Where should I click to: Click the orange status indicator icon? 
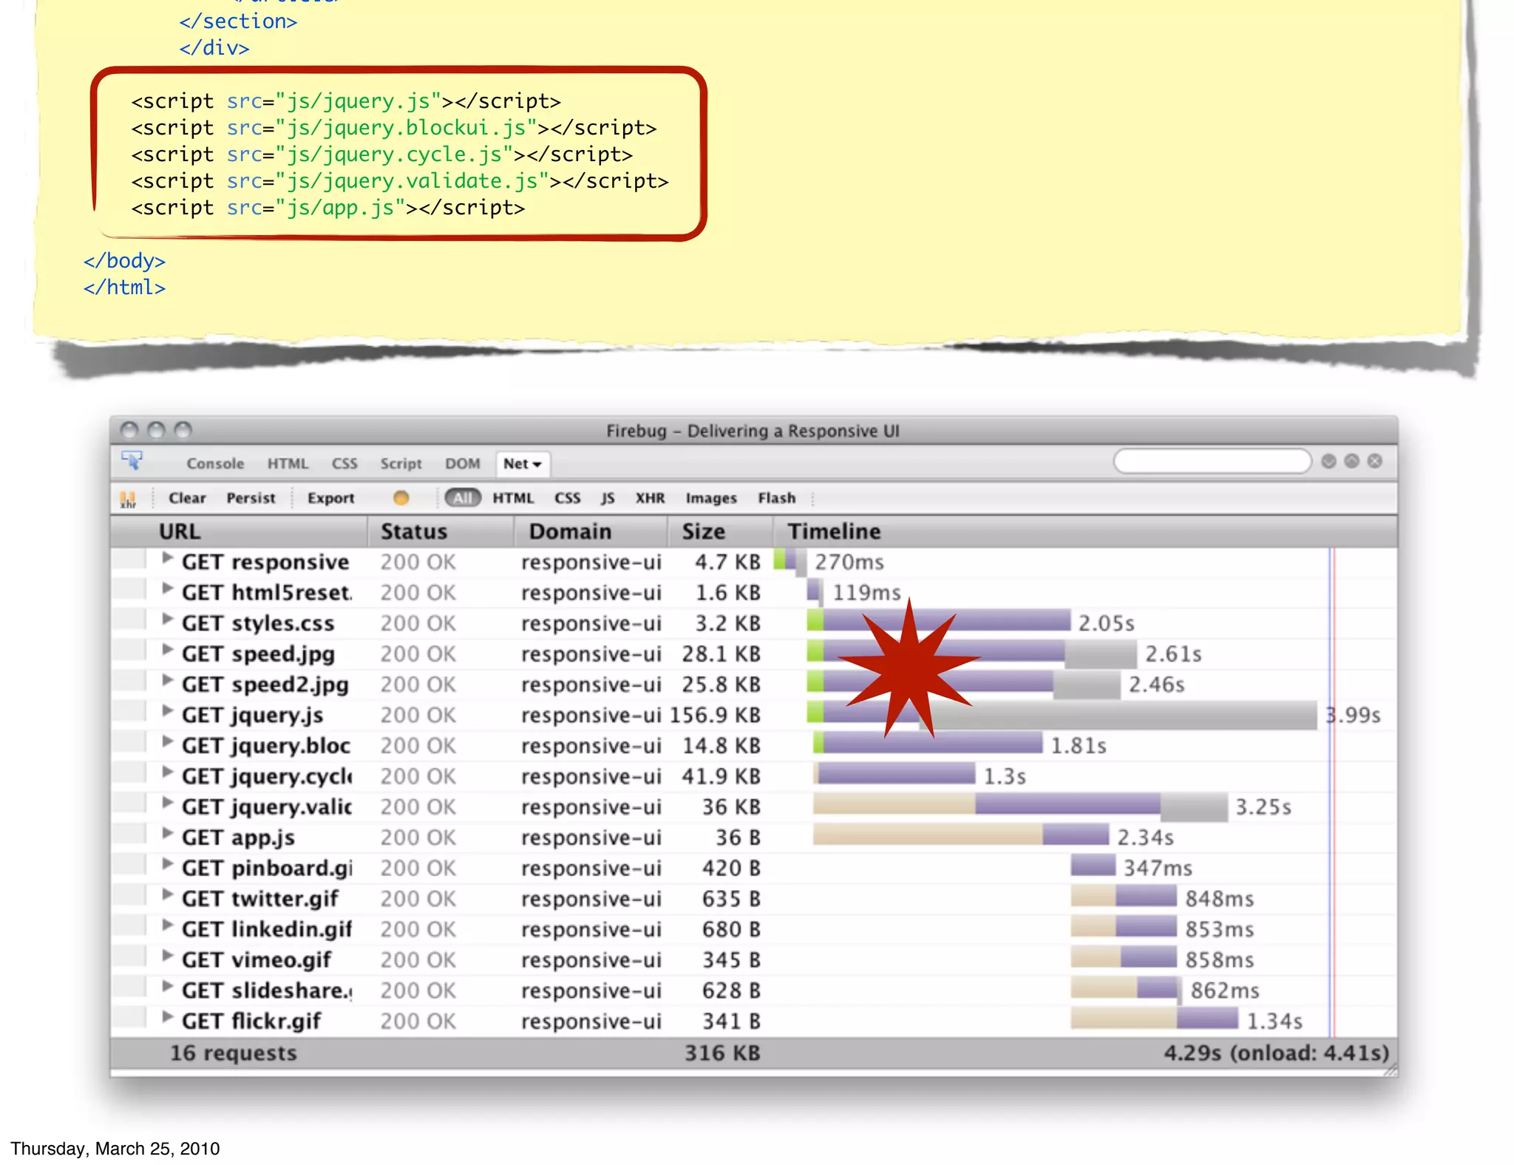click(x=401, y=498)
